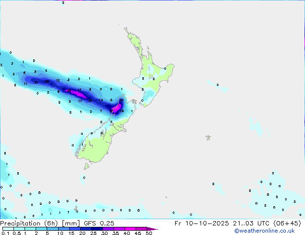Click the 'GFS 0.25' model label
Viewport: 305px width, 235px height.
99,223
